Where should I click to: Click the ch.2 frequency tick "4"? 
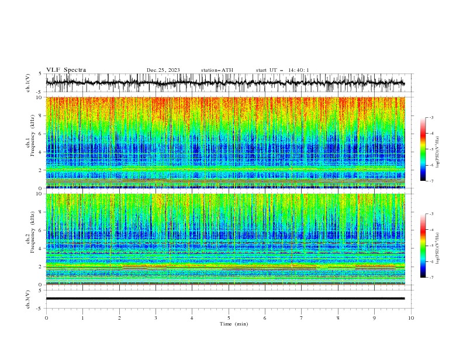(41, 249)
